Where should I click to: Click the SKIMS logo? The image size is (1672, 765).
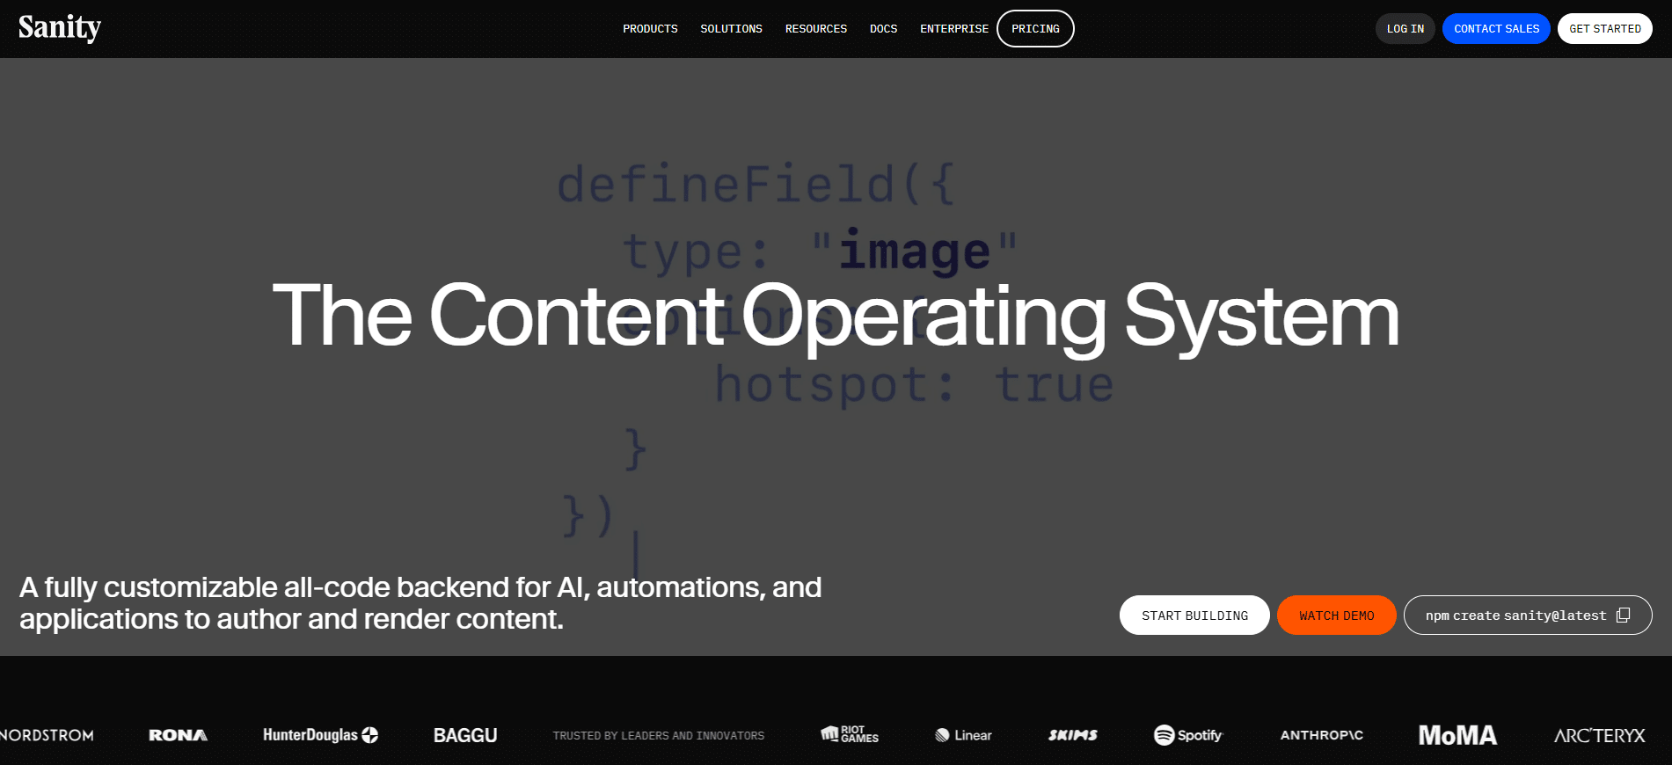pos(1072,735)
